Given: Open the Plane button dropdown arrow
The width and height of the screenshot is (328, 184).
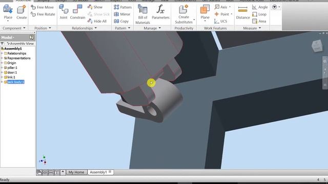Looking at the screenshot, I should pos(205,21).
